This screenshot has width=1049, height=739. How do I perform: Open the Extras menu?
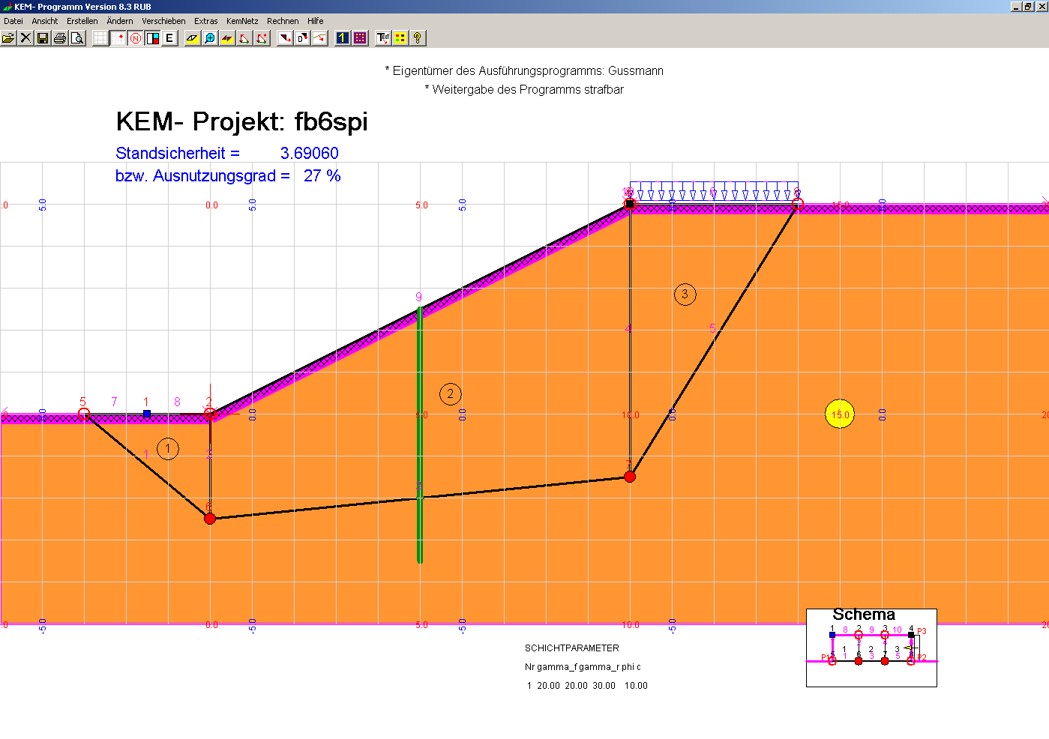pyautogui.click(x=206, y=21)
